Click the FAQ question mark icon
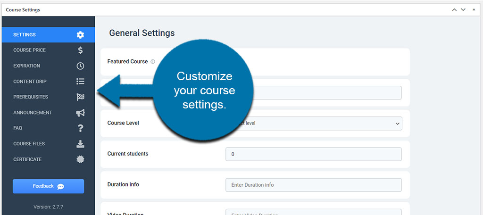This screenshot has height=215, width=483. (80, 128)
